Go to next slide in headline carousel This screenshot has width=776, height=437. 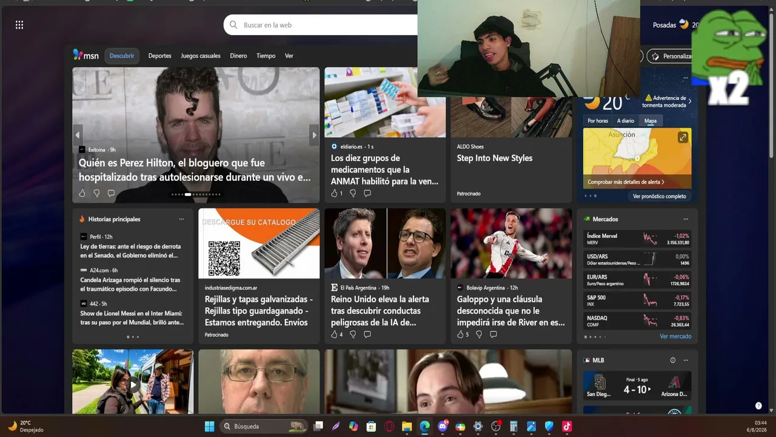tap(314, 135)
